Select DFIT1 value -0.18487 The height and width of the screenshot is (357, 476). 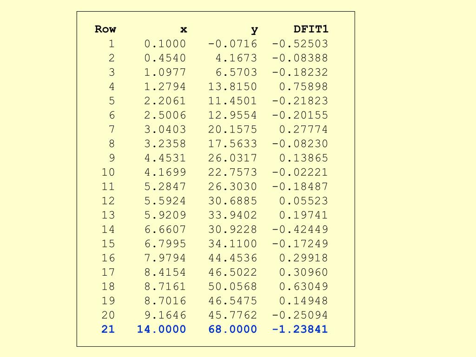click(300, 186)
